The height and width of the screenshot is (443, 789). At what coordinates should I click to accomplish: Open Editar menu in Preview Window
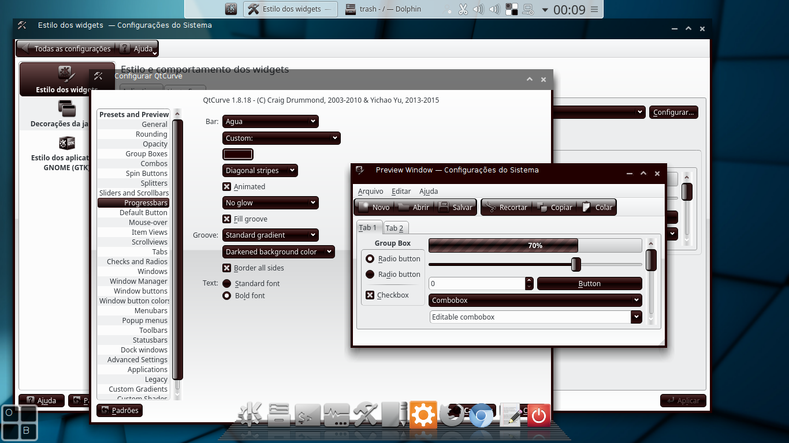pos(401,191)
